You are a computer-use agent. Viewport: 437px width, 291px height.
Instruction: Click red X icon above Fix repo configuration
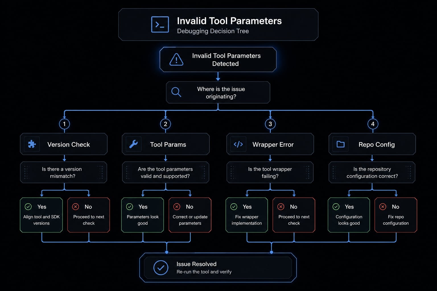pyautogui.click(x=383, y=207)
